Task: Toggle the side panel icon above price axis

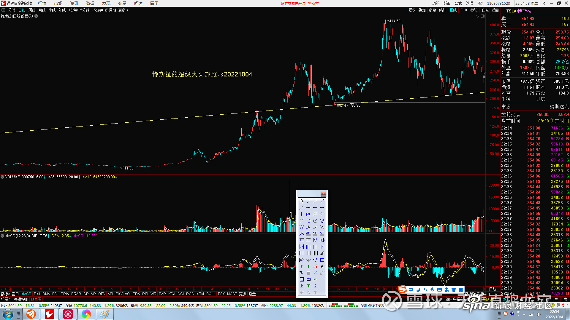Action: [x=483, y=16]
